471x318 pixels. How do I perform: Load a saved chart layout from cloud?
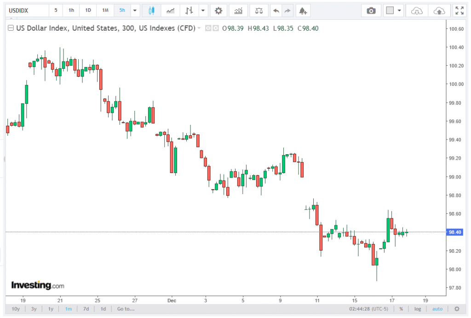416,11
